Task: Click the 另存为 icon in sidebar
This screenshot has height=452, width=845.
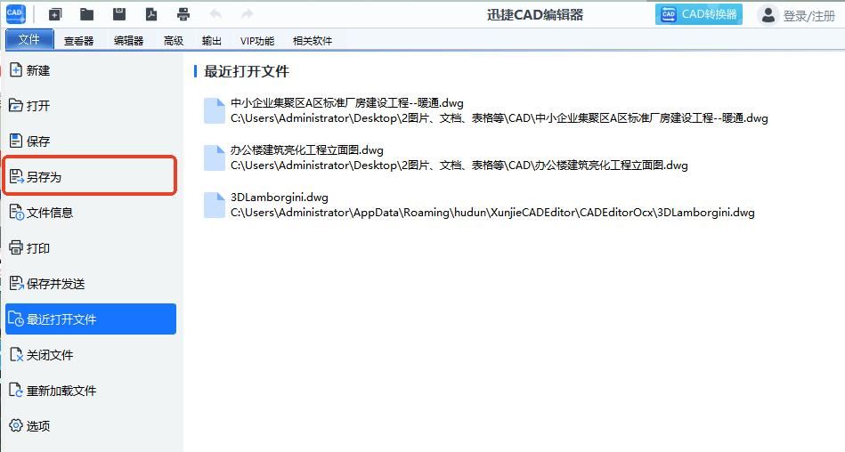Action: pyautogui.click(x=17, y=176)
